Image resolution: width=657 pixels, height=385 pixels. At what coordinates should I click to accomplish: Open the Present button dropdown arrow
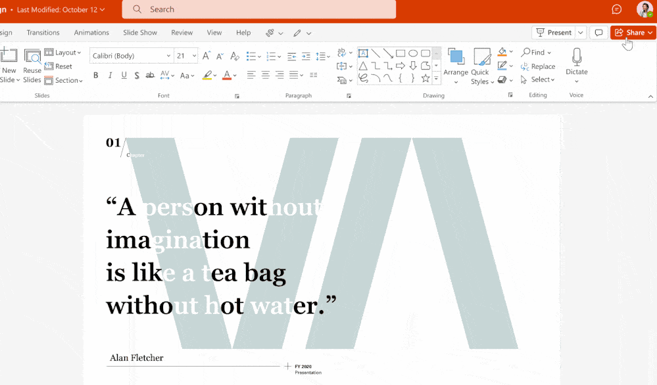(x=581, y=32)
